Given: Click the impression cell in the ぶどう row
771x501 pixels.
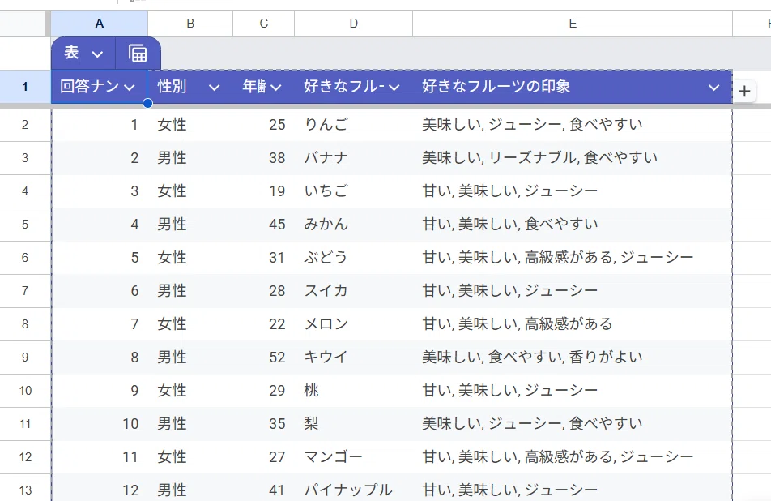Looking at the screenshot, I should click(x=573, y=257).
